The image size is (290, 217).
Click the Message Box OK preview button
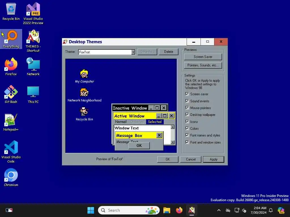coord(139,146)
